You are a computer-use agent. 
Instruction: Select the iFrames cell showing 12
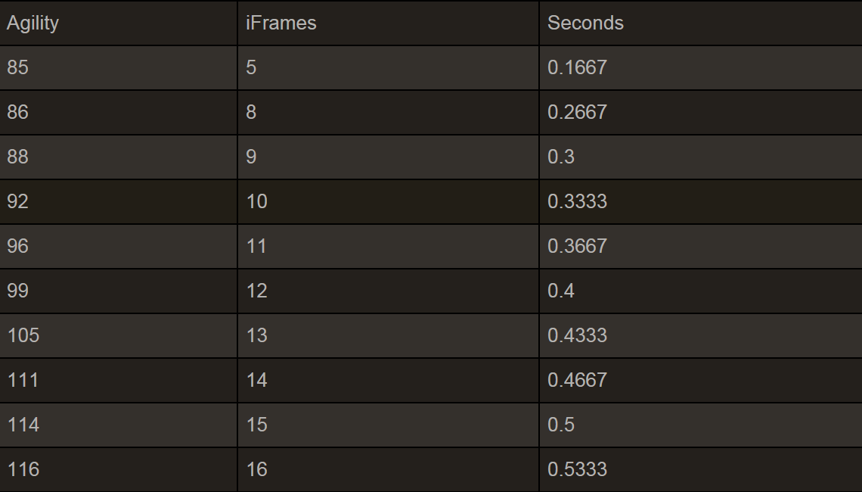[x=257, y=291]
